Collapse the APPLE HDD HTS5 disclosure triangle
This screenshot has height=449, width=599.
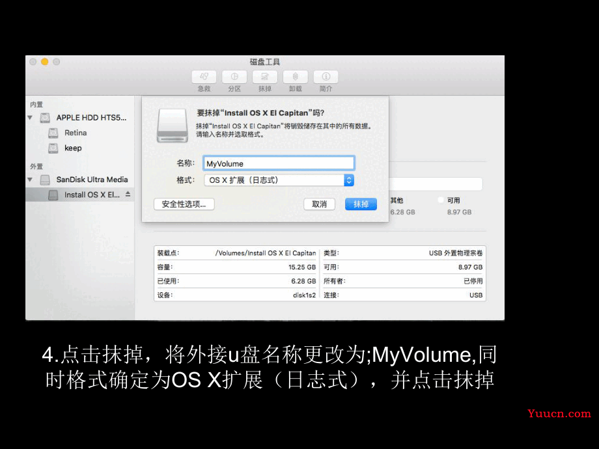[x=30, y=118]
